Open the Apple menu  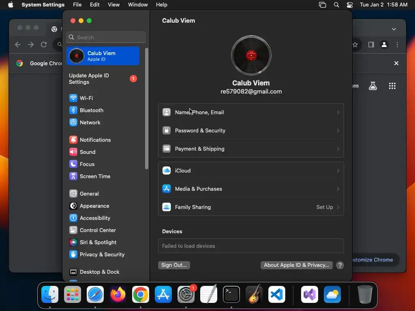click(x=11, y=5)
